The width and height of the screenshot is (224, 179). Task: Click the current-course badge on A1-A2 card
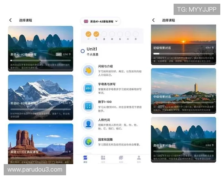click(59, 54)
